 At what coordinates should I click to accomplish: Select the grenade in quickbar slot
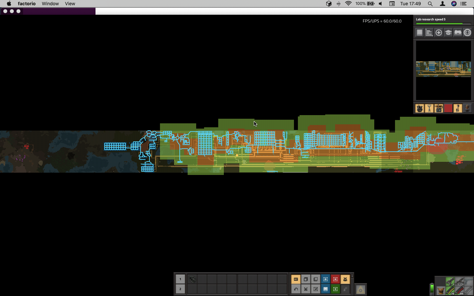pos(193,279)
